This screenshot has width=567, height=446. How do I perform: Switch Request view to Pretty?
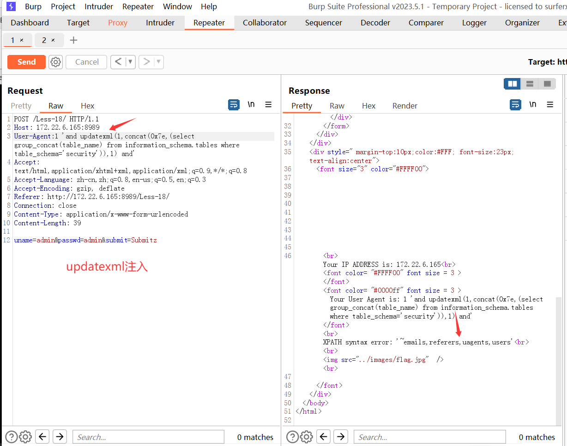tap(21, 106)
